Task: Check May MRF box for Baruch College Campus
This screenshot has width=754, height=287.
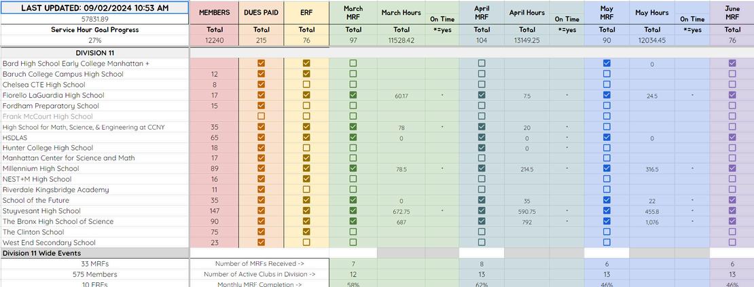Action: point(607,74)
